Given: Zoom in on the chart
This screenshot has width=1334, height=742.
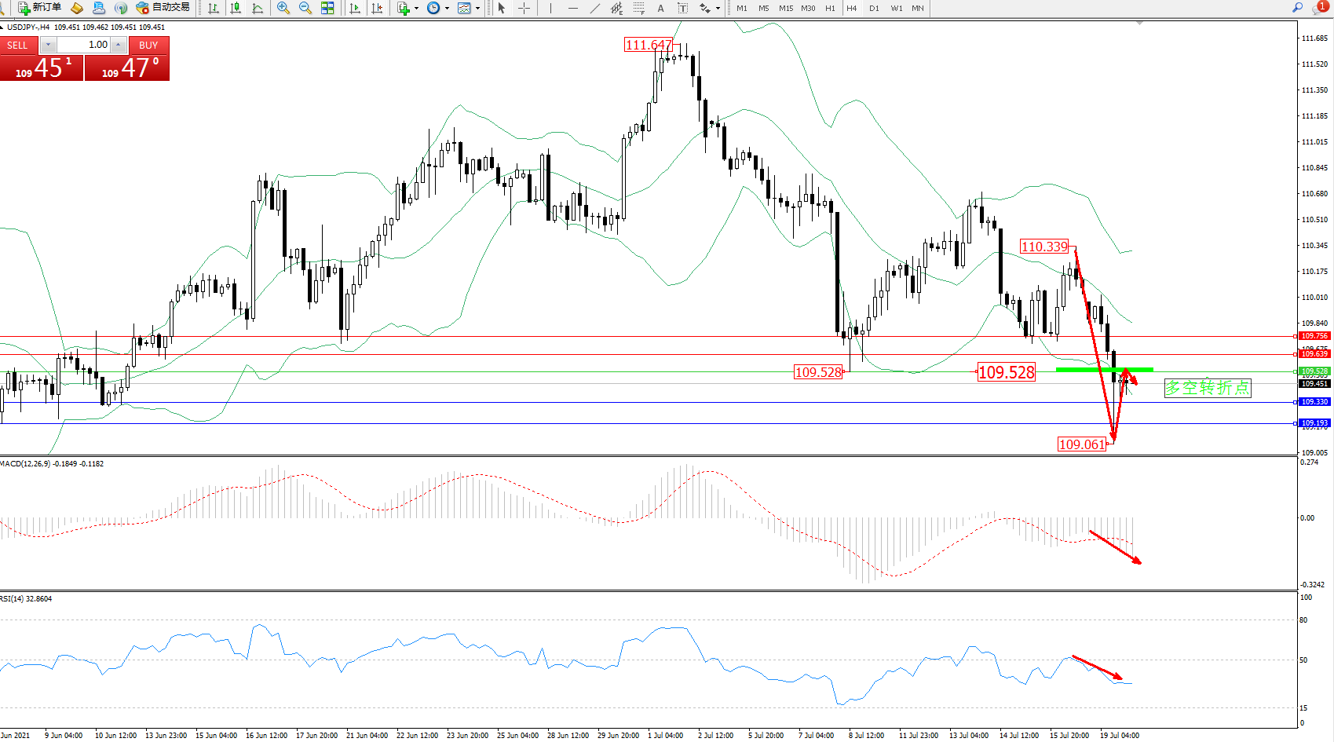Looking at the screenshot, I should (283, 8).
